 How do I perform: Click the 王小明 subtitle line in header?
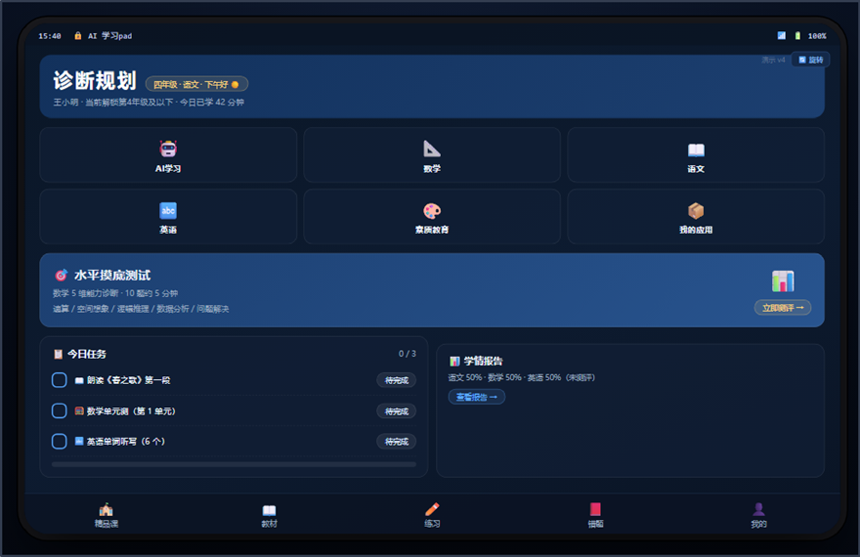(x=149, y=102)
